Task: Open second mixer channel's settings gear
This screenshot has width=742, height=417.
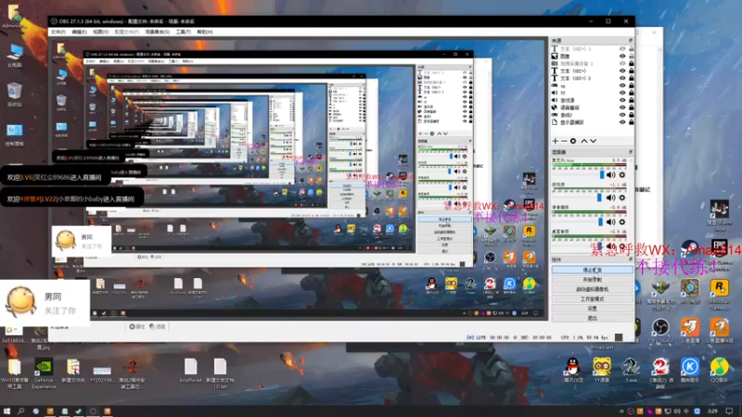Action: click(622, 197)
